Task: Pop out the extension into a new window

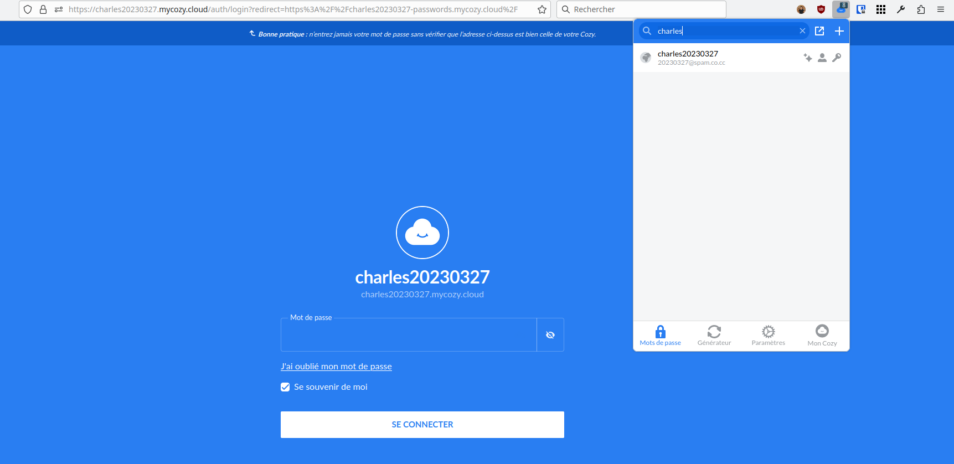Action: pyautogui.click(x=819, y=31)
